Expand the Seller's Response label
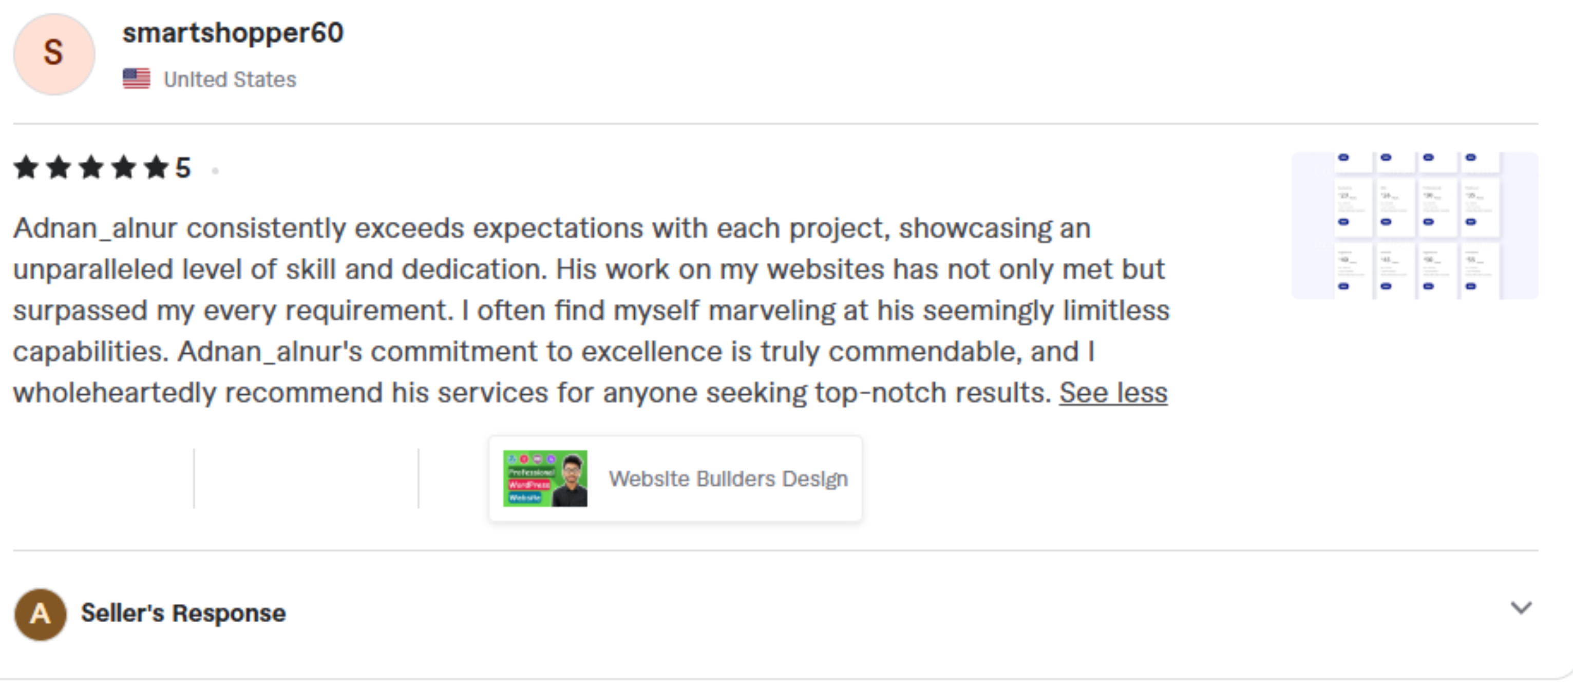The width and height of the screenshot is (1573, 690). 183,613
